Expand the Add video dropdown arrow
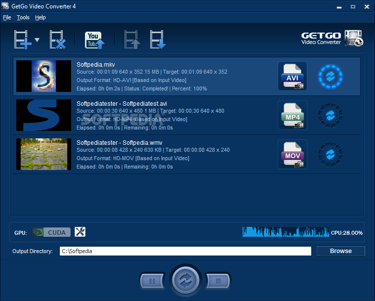The image size is (375, 301). click(x=37, y=40)
